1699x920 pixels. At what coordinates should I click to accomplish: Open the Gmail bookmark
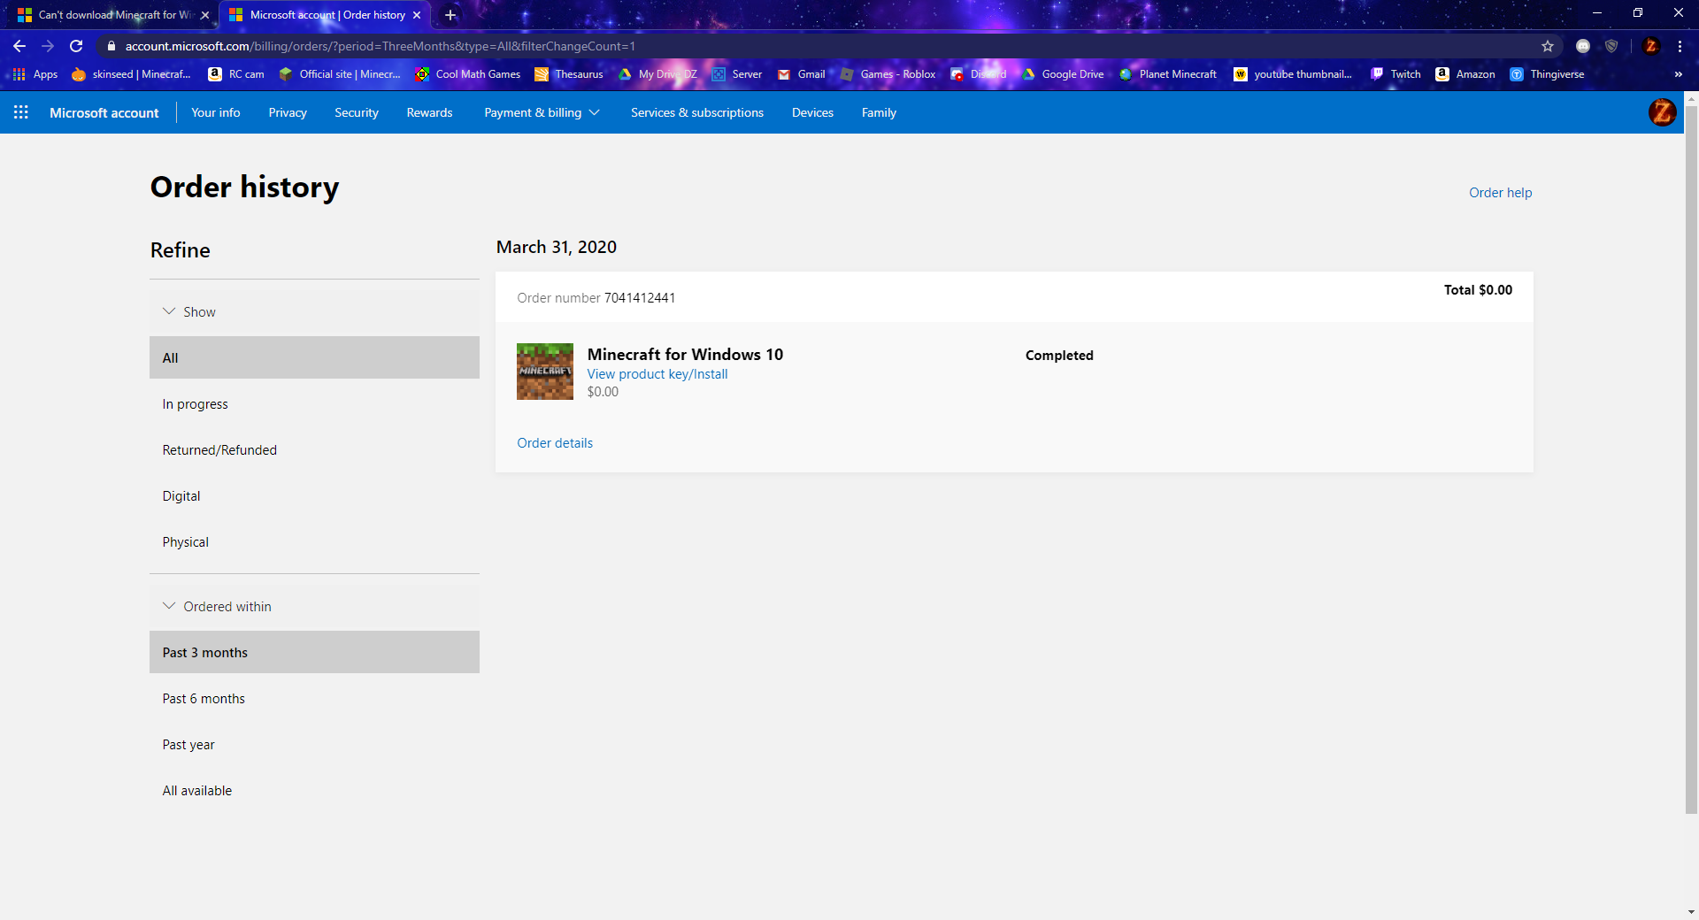tap(802, 74)
